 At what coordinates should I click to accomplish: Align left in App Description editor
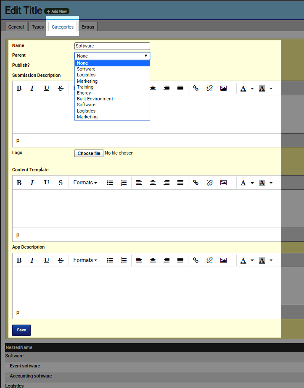[139, 260]
